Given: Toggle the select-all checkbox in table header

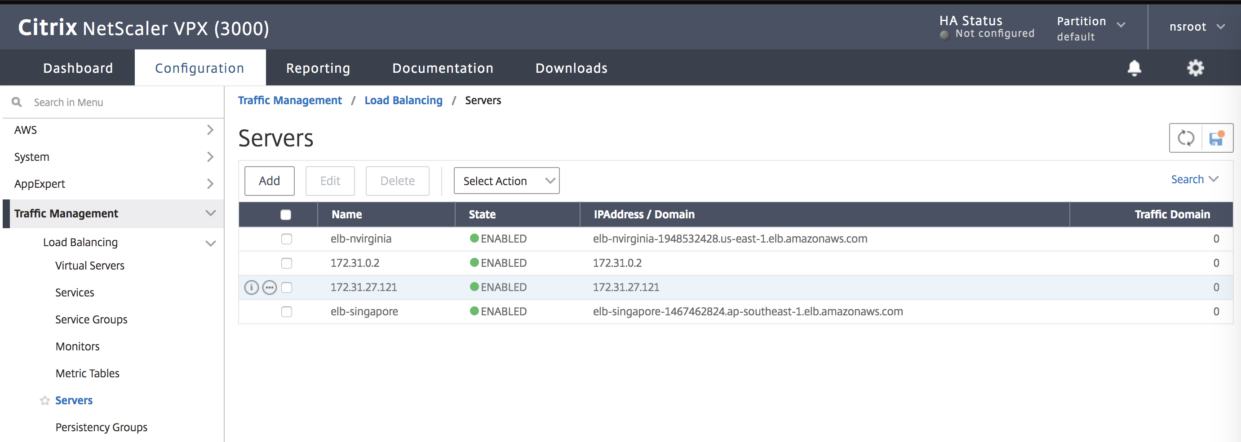Looking at the screenshot, I should point(286,215).
